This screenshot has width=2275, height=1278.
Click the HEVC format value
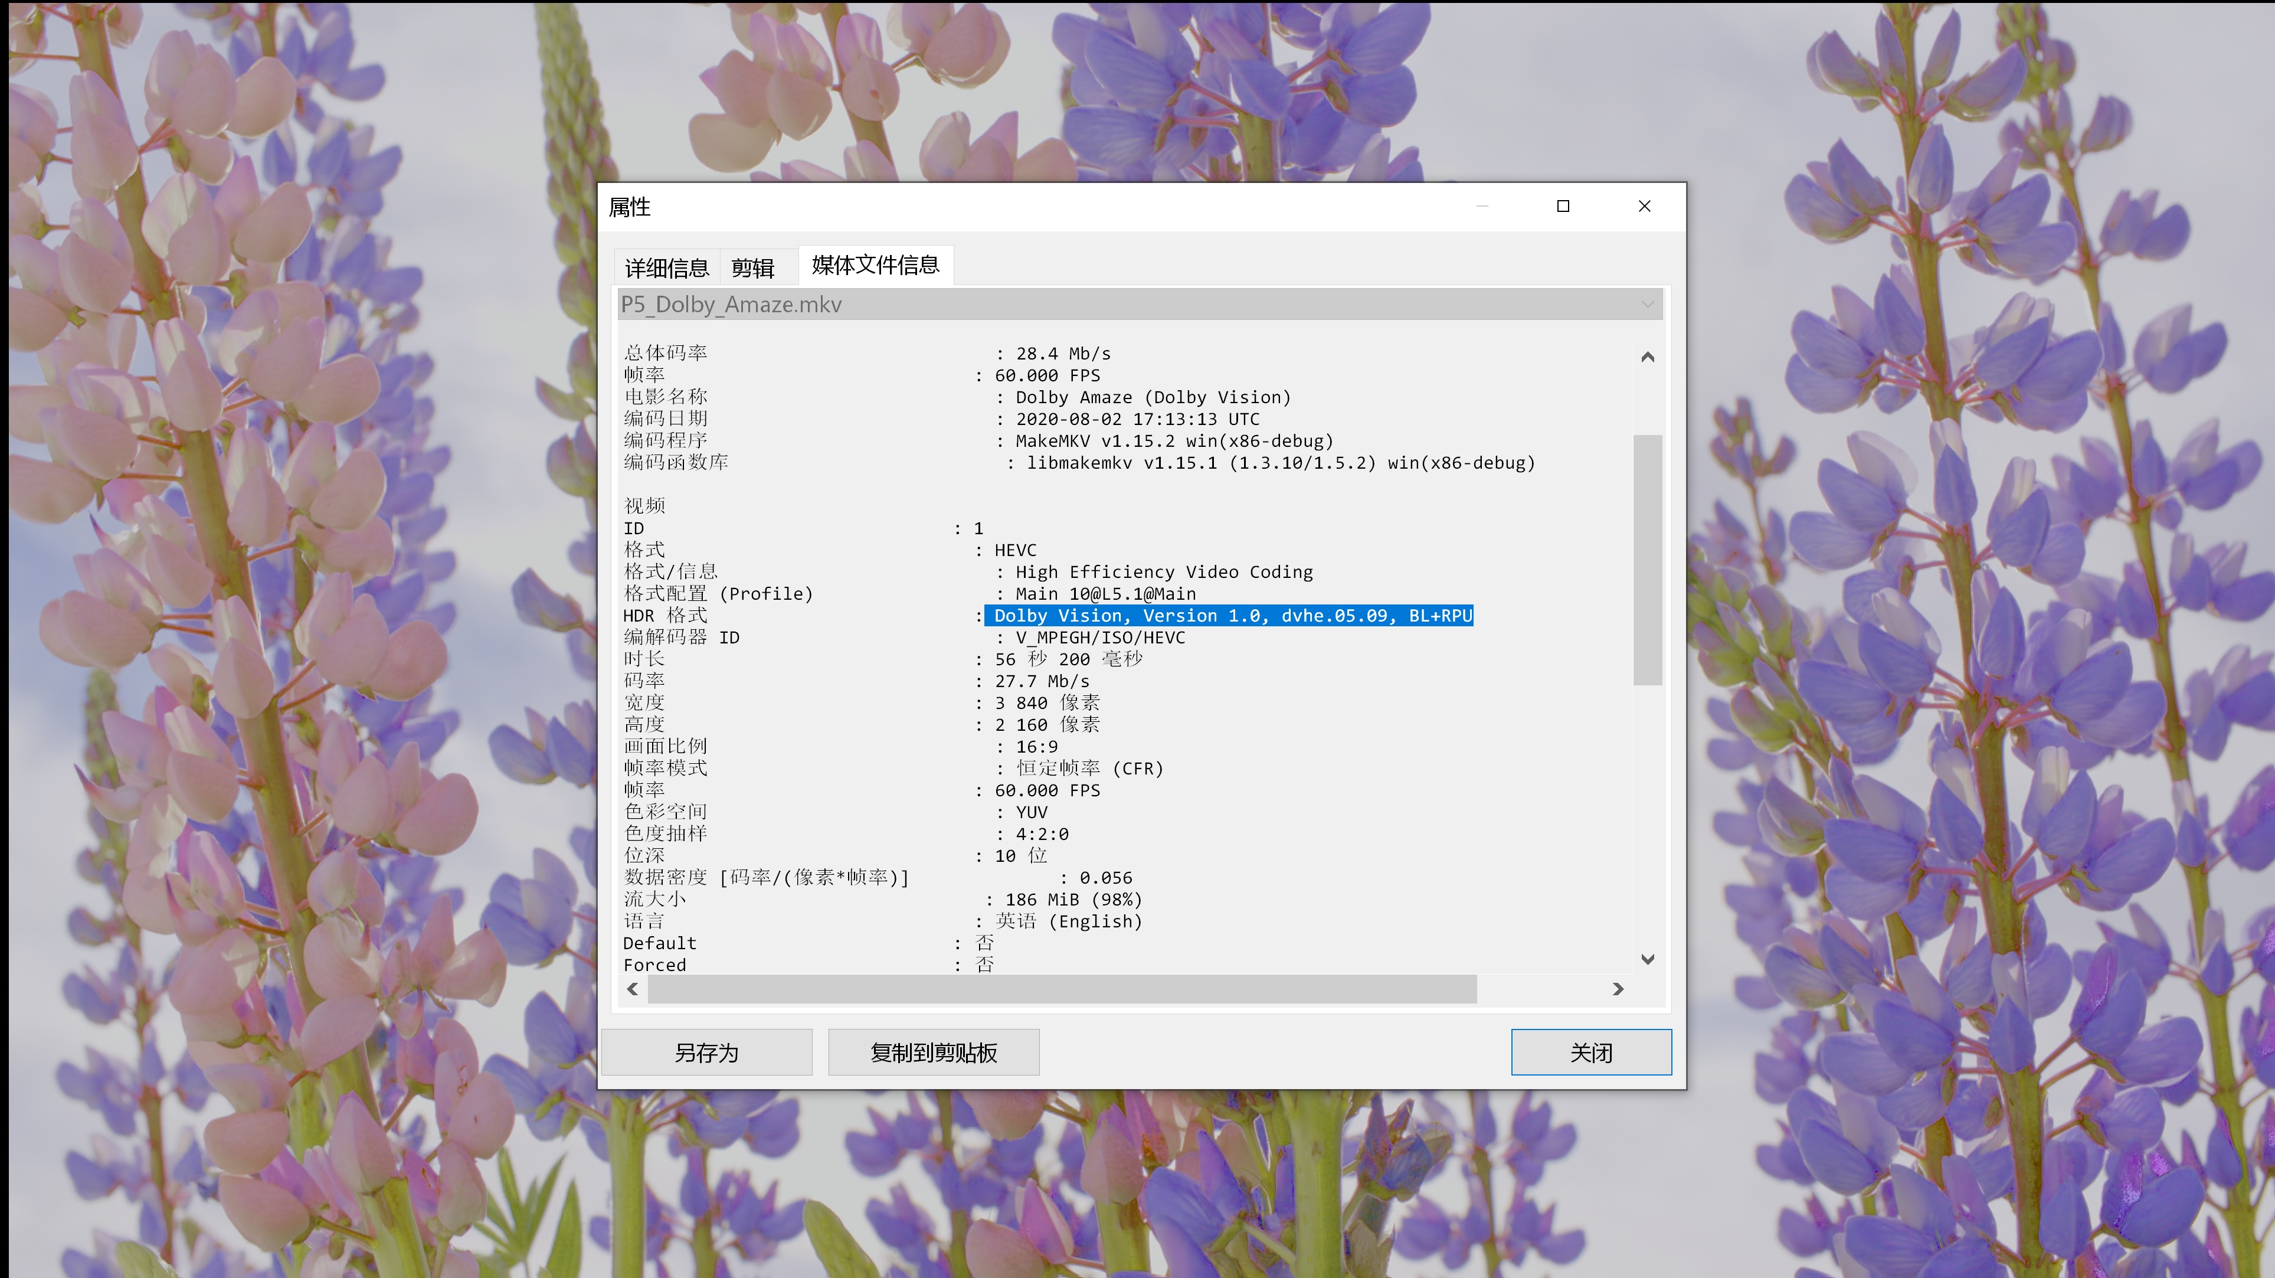coord(1016,550)
